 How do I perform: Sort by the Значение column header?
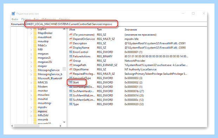[x=131, y=30]
